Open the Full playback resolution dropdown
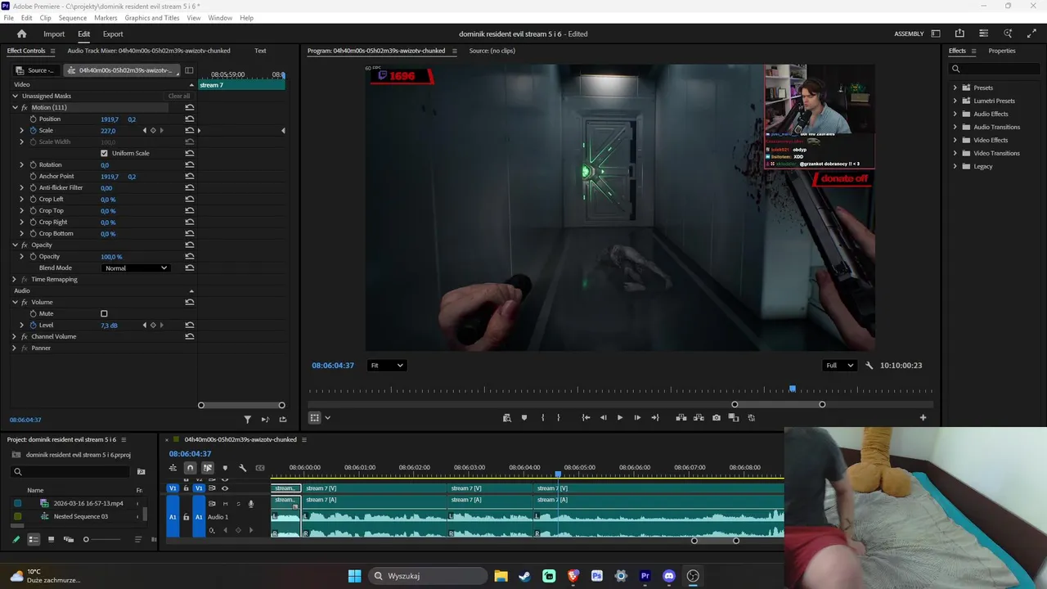 point(840,366)
